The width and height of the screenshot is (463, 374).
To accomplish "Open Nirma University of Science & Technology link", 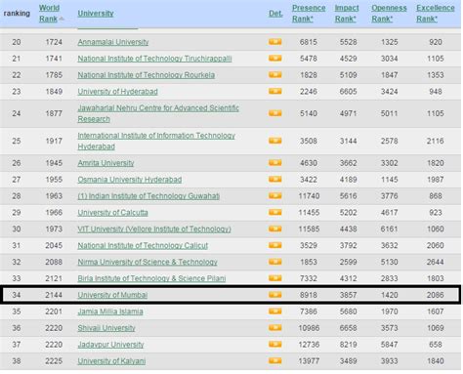I will click(147, 262).
